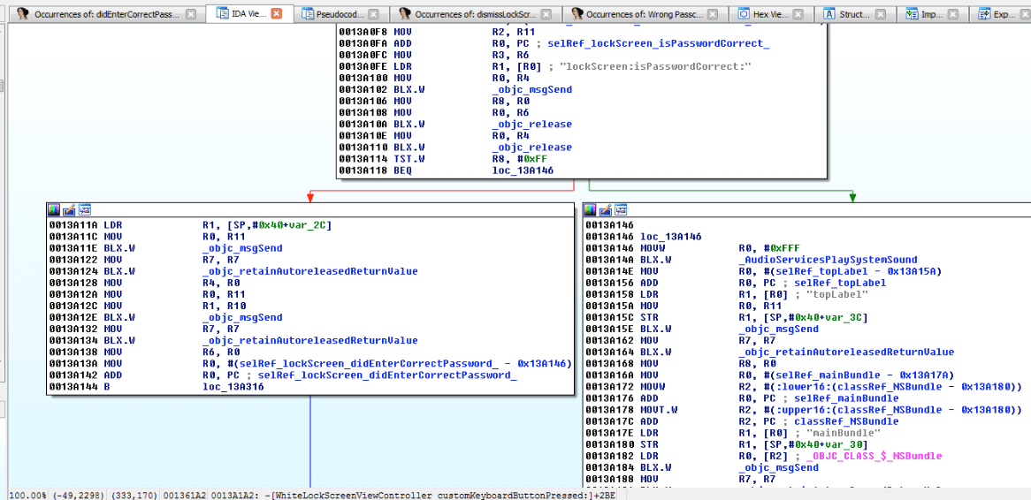Switch to the Pseudocode tab
The image size is (1031, 500).
click(x=336, y=14)
